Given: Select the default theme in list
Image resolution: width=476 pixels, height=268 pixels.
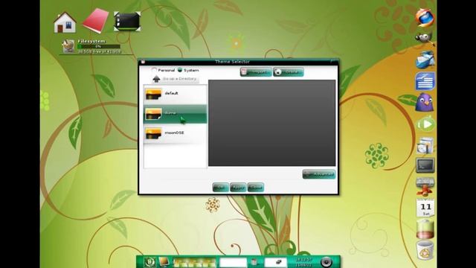Looking at the screenshot, I should (x=176, y=94).
